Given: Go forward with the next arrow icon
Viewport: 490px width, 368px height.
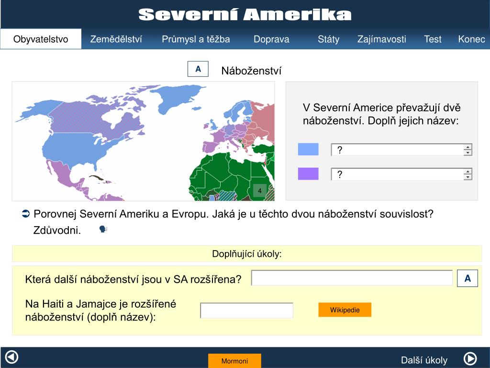Looking at the screenshot, I should 470,358.
